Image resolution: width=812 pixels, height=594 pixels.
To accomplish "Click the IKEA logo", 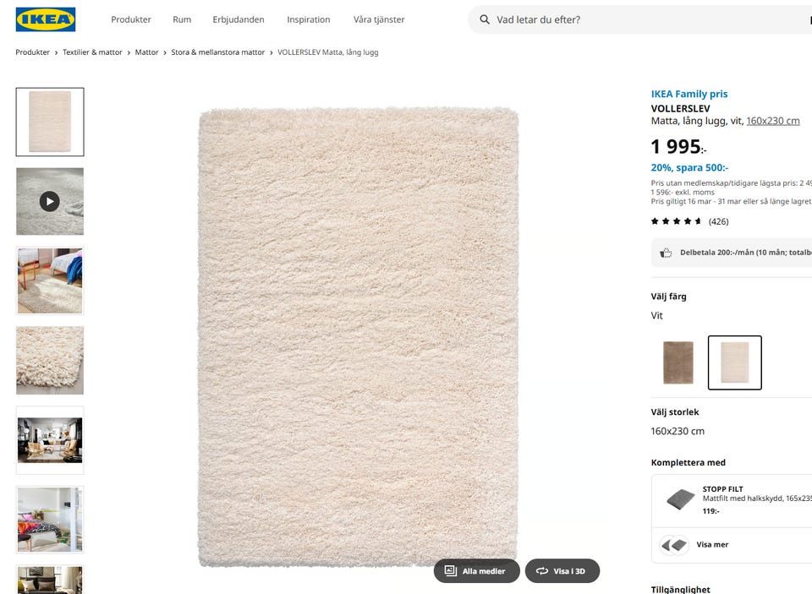I will tap(46, 19).
